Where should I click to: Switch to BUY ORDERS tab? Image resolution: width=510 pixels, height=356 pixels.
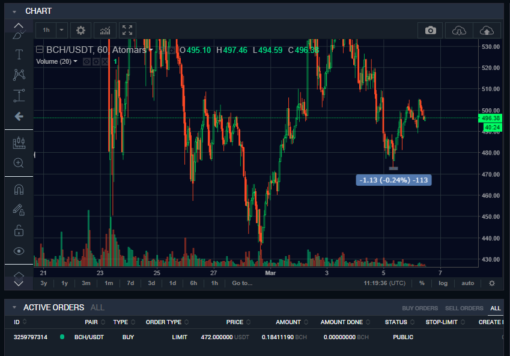tap(420, 308)
